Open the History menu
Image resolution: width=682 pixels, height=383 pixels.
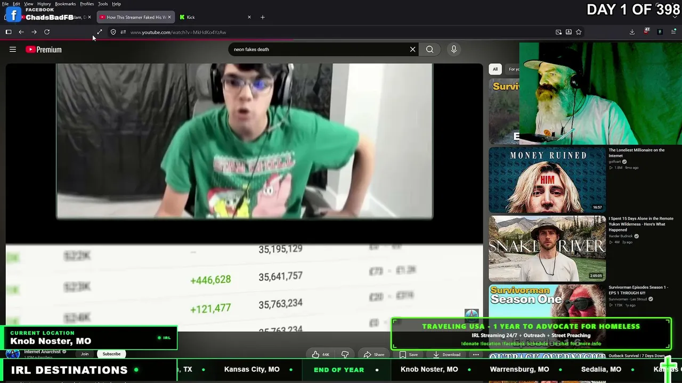(x=44, y=4)
